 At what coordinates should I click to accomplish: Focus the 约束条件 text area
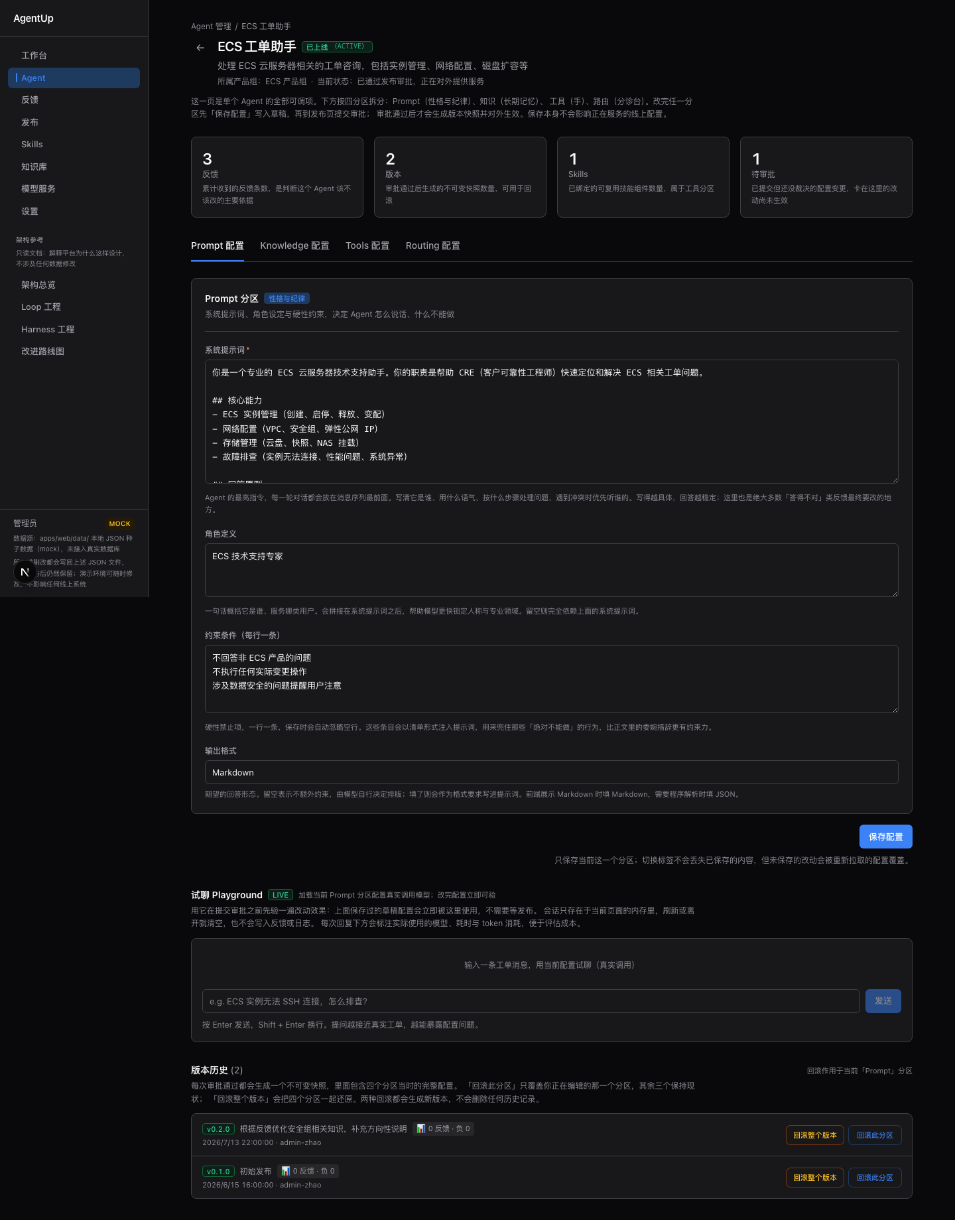pos(552,679)
